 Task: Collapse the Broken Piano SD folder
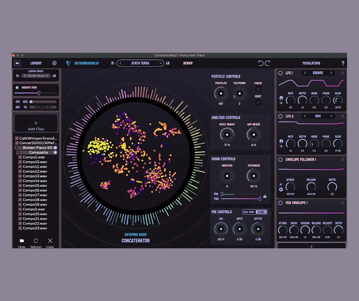17,148
